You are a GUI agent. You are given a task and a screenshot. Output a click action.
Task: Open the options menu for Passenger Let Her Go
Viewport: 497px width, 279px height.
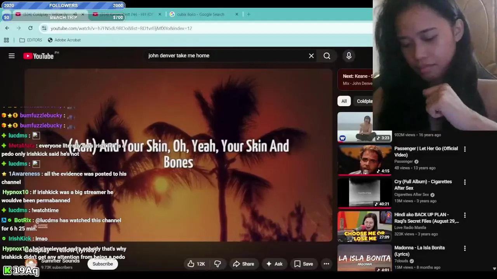[465, 149]
